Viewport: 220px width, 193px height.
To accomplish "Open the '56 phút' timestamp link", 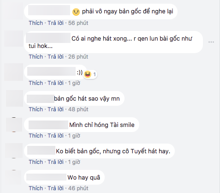I will pos(78,23).
